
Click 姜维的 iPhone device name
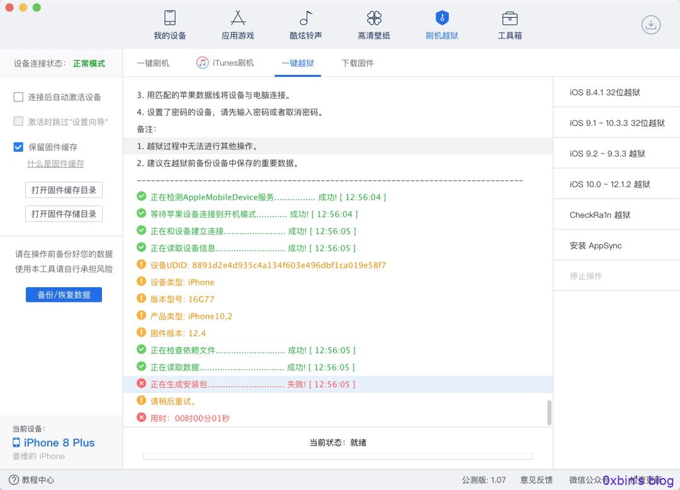(38, 456)
